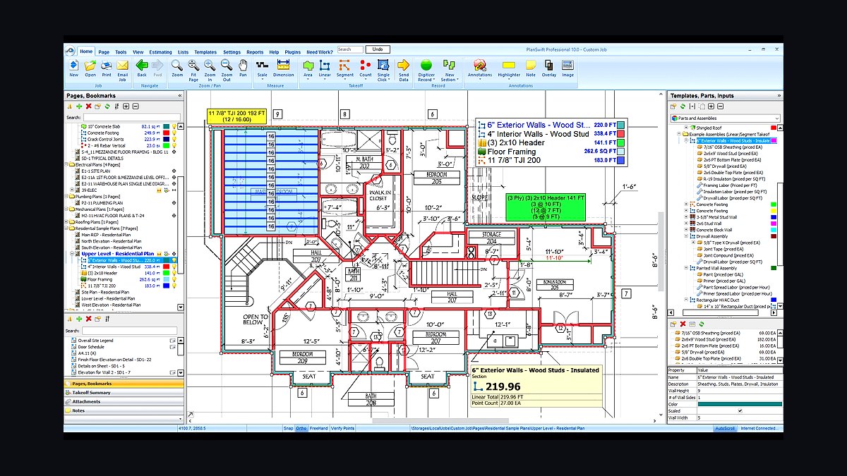Click magenta swatch of 6" Exterior Walls template
Image resolution: width=847 pixels, height=476 pixels.
774,140
